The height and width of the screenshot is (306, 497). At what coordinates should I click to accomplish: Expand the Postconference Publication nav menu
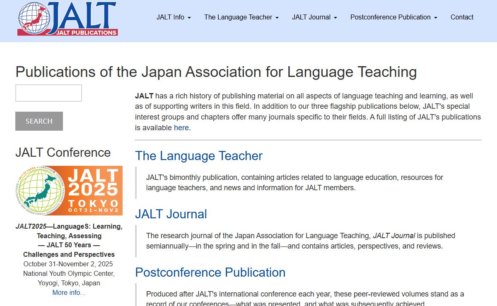pyautogui.click(x=393, y=17)
